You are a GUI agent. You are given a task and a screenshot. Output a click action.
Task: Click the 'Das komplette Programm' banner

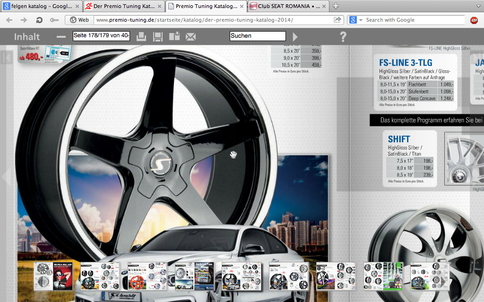pos(427,120)
